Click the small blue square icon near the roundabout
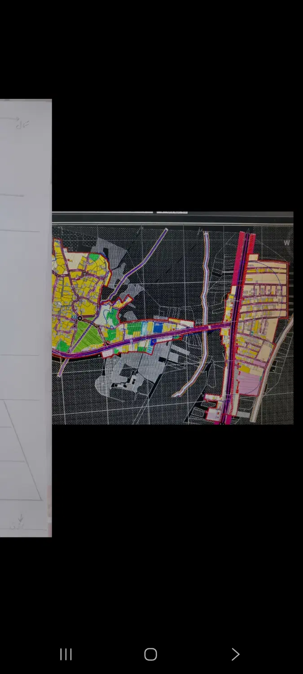 [x=73, y=316]
